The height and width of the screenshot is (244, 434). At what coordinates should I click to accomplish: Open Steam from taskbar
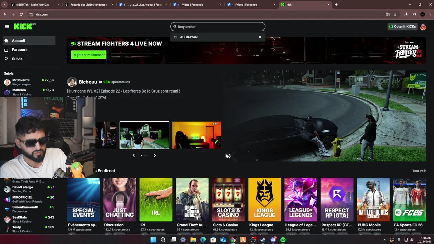tap(263, 240)
